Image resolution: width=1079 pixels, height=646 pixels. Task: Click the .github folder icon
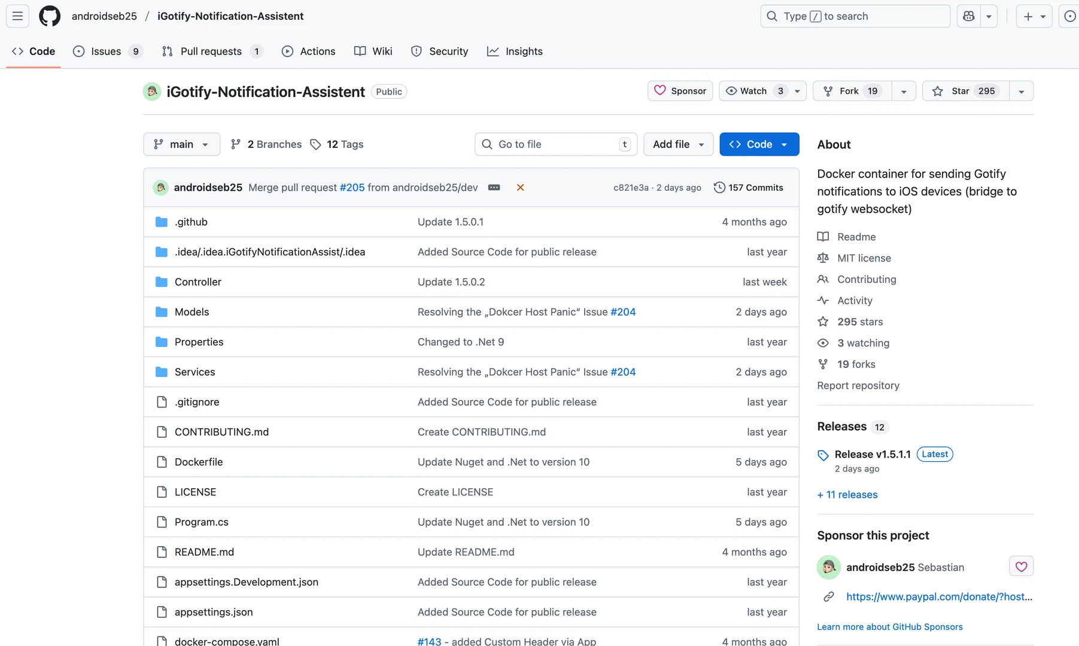[x=161, y=222]
